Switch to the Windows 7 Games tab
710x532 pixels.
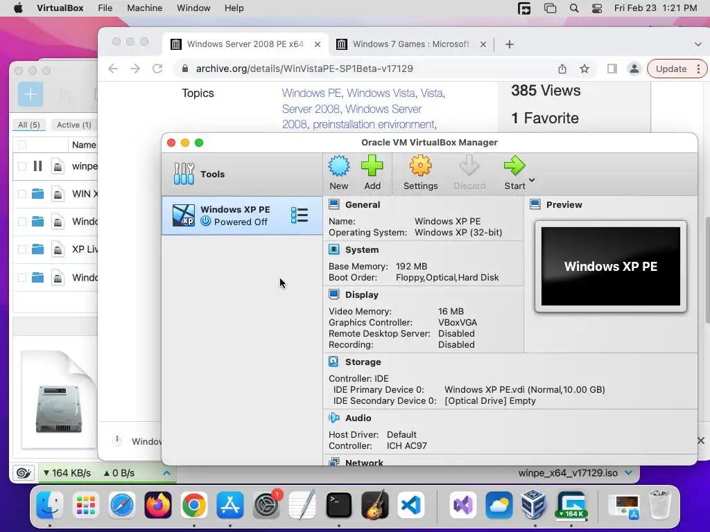[x=410, y=44]
